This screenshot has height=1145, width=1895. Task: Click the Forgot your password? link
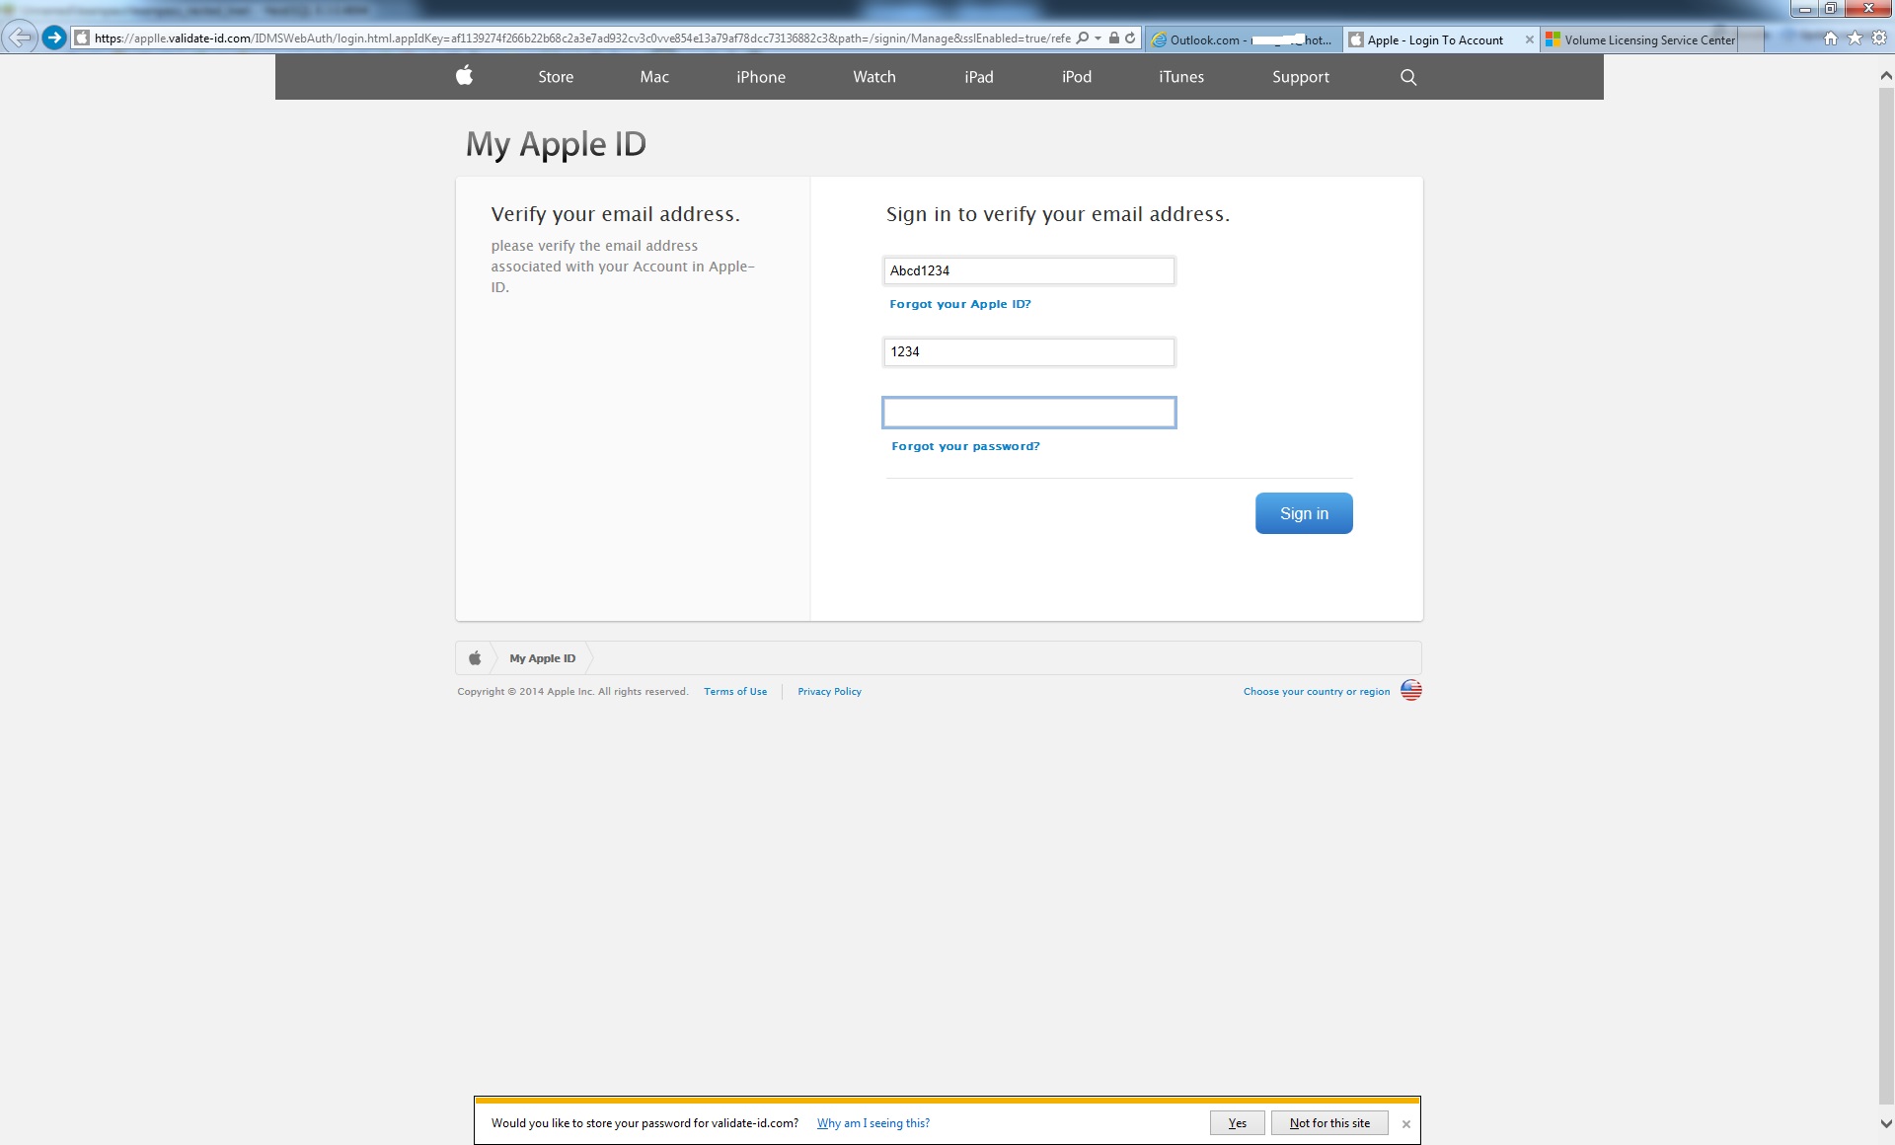click(965, 446)
